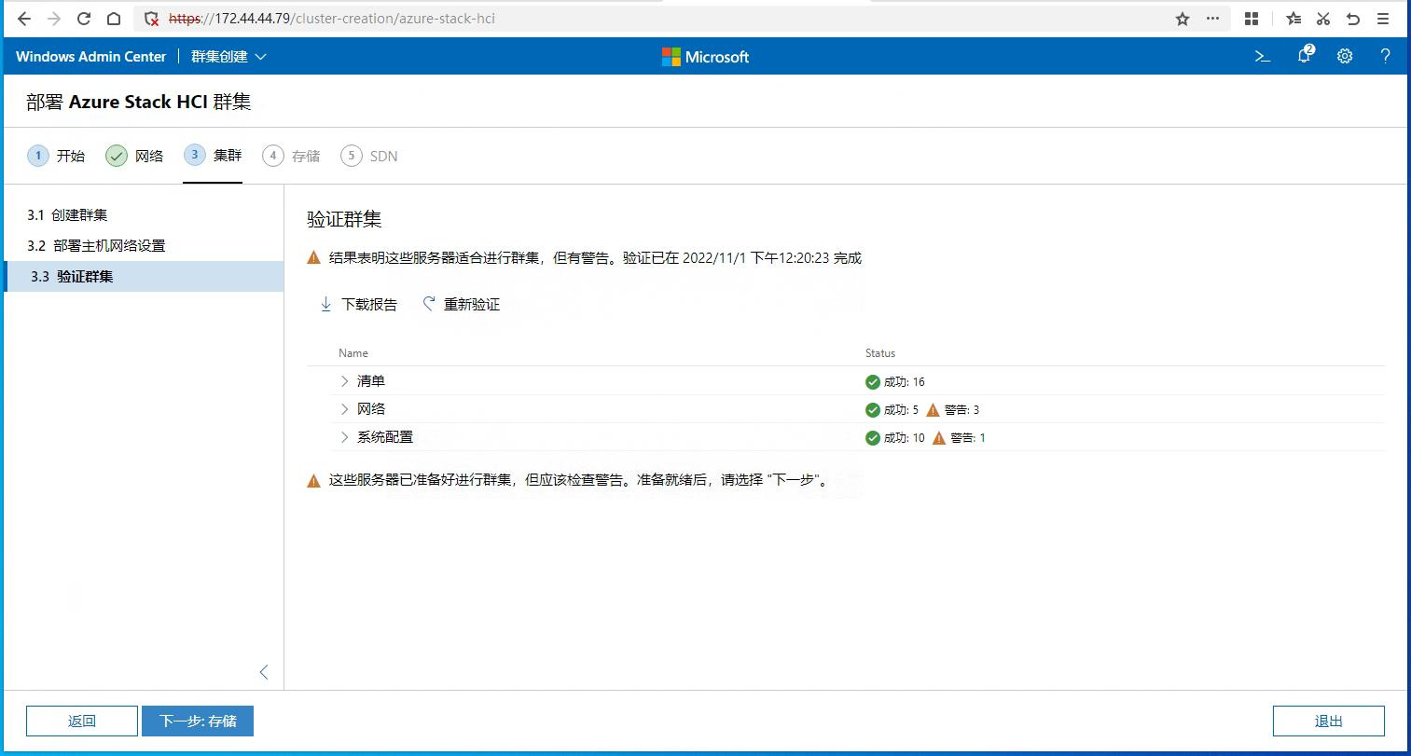
Task: Go to the browser home page
Action: pyautogui.click(x=114, y=19)
